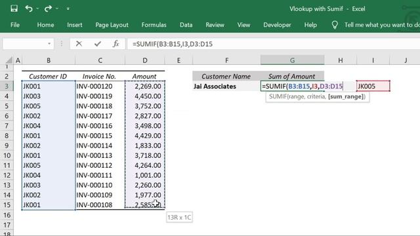Screen dimensions: 420x236
Task: Select row 10 header
Action: 7,155
